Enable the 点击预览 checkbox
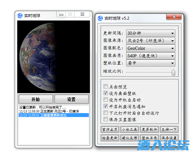Screen dimensions: 194x159 pyautogui.click(x=106, y=86)
